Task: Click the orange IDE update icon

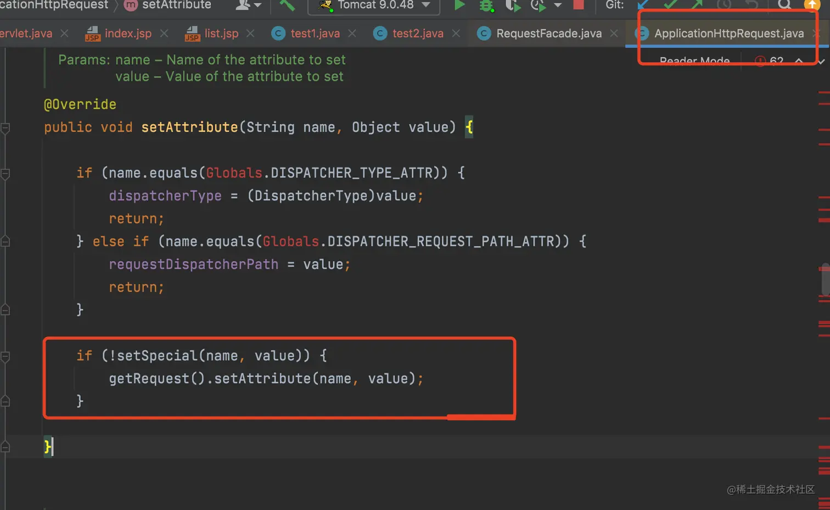Action: (812, 5)
